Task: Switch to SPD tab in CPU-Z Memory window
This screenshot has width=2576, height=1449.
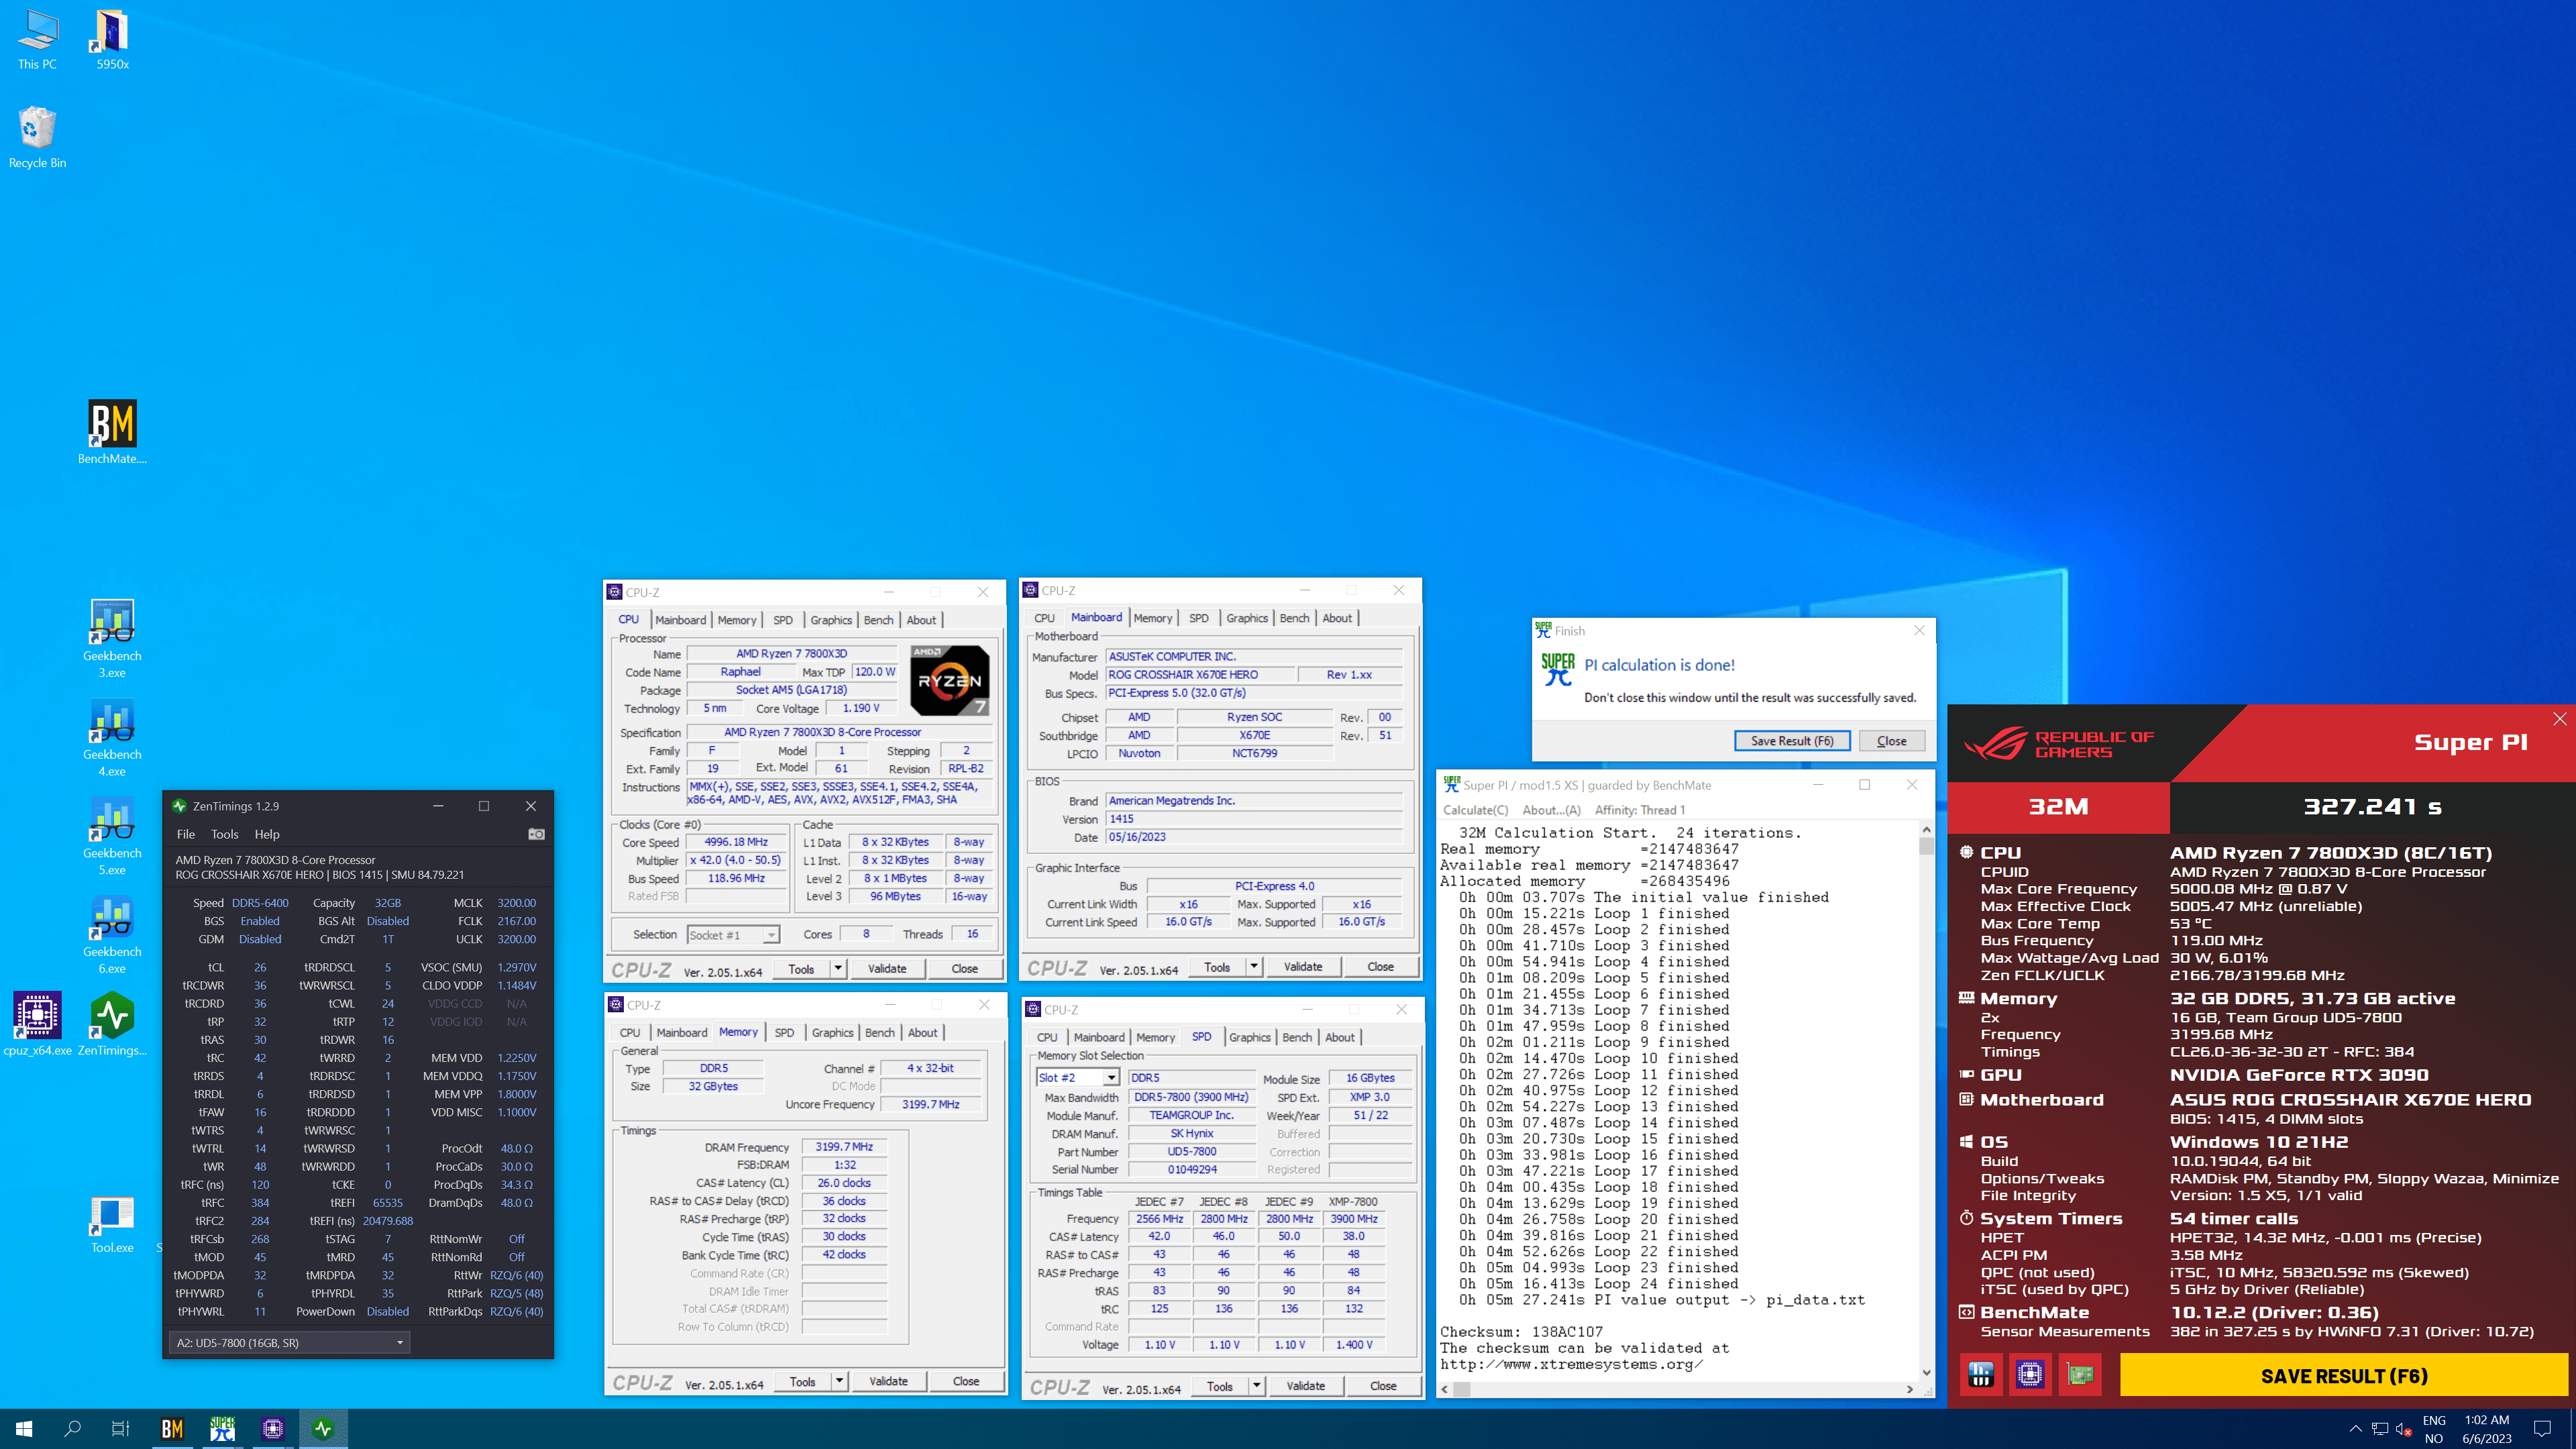Action: pyautogui.click(x=784, y=1033)
